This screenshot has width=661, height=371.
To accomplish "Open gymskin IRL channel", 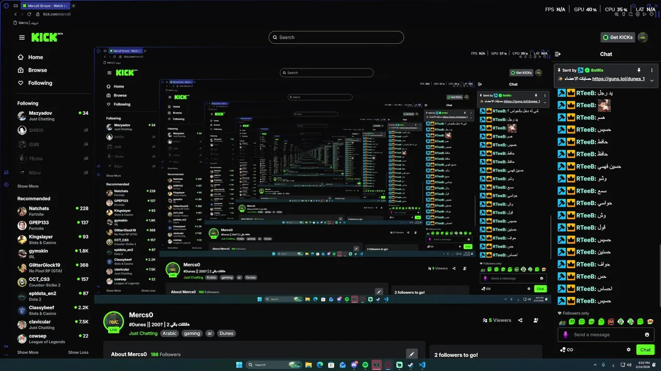I will [x=53, y=254].
